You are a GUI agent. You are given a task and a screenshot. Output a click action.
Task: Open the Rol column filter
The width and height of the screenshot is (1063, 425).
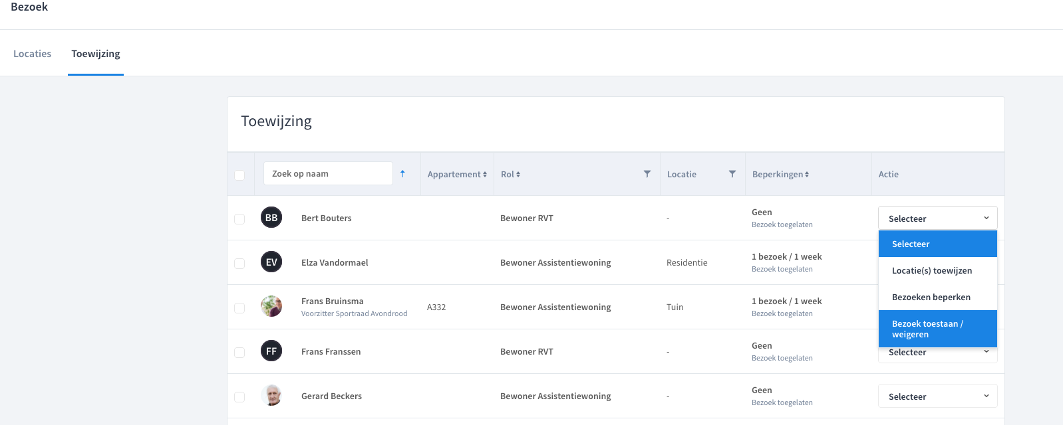click(647, 174)
